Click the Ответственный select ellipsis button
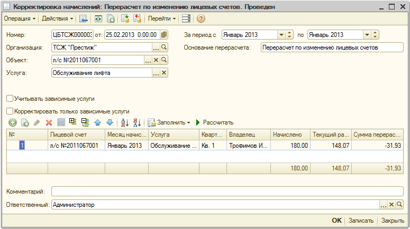Viewport: 410px width, 229px height. click(x=384, y=205)
